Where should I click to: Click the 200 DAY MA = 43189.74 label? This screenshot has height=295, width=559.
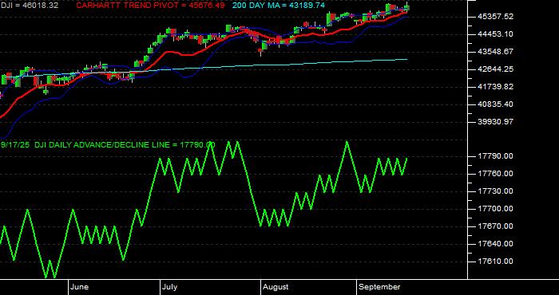click(279, 6)
